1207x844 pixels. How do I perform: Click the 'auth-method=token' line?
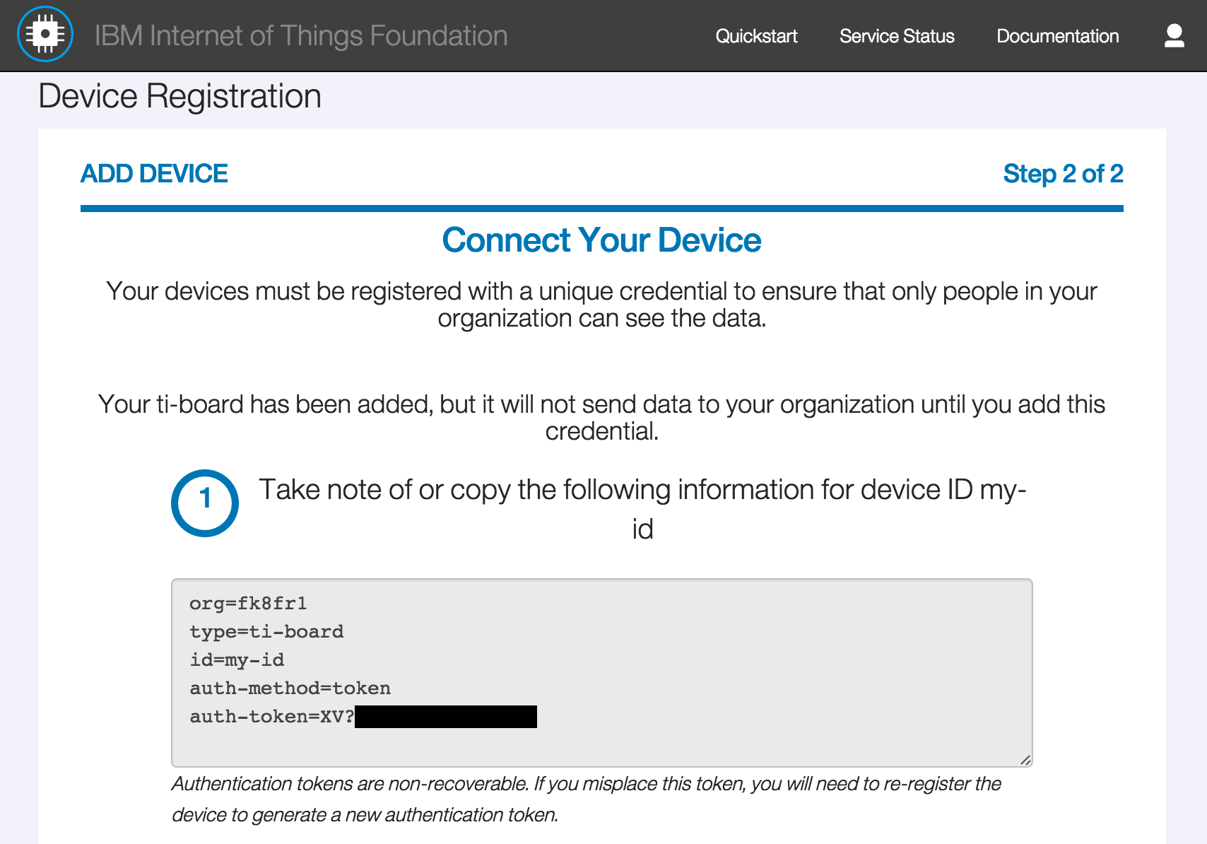(x=290, y=688)
